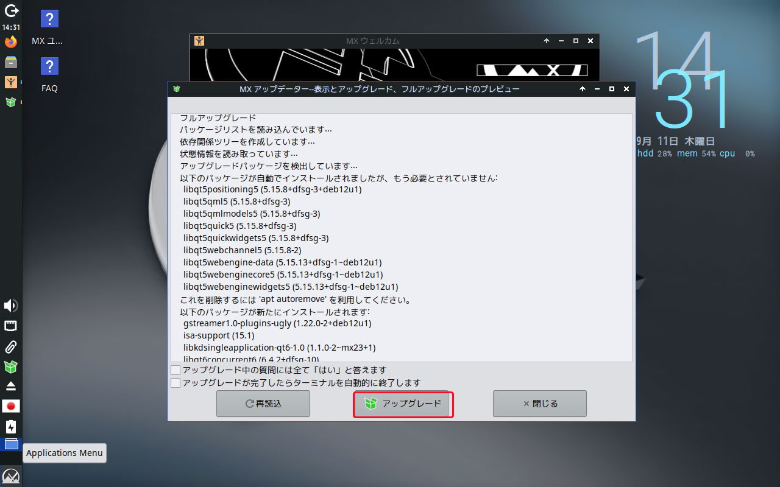Click the MX ウェルカム title bar window icon
Image resolution: width=780 pixels, height=487 pixels.
tap(199, 41)
